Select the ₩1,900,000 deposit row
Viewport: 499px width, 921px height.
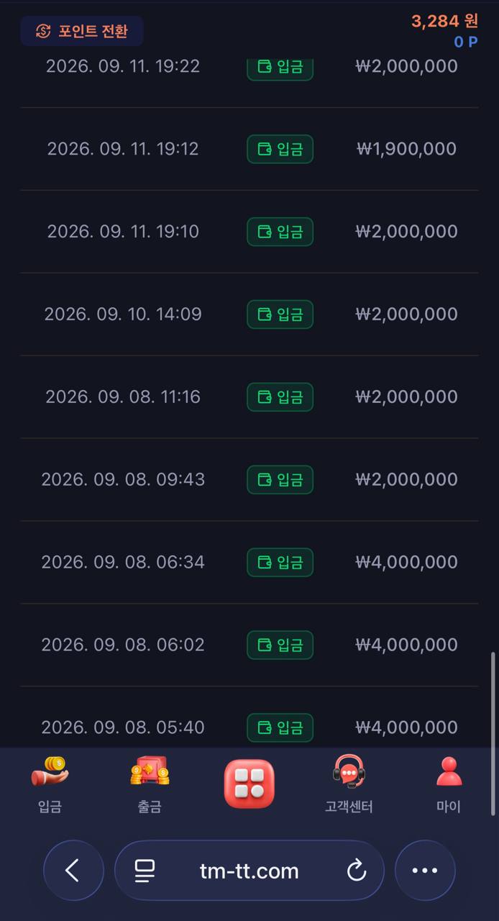pyautogui.click(x=249, y=149)
